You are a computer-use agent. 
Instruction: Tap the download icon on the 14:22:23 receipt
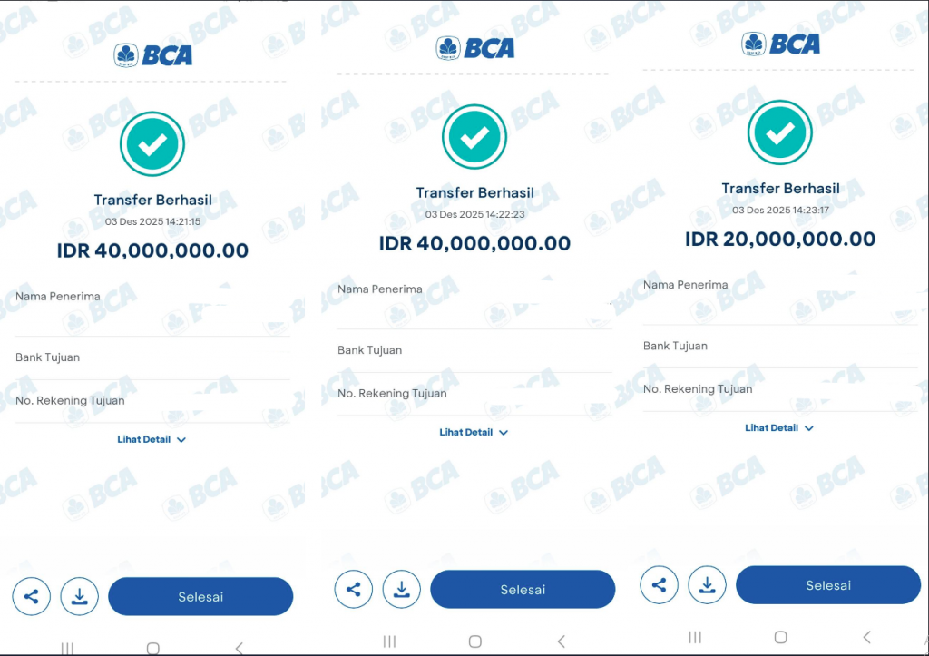click(402, 590)
